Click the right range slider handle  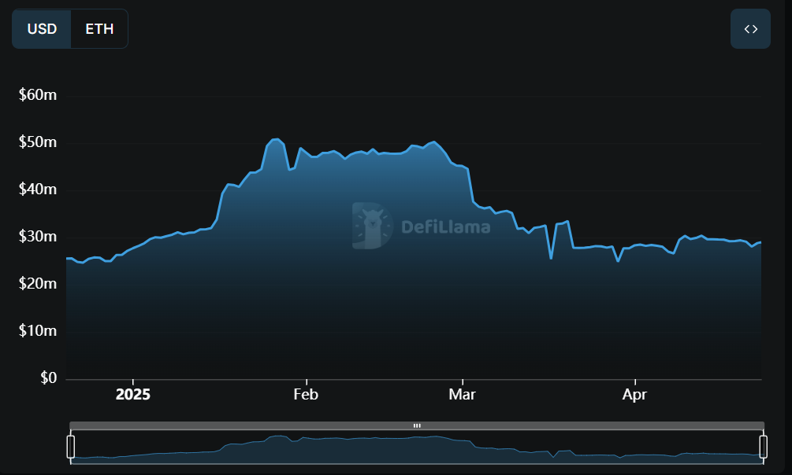pyautogui.click(x=763, y=446)
